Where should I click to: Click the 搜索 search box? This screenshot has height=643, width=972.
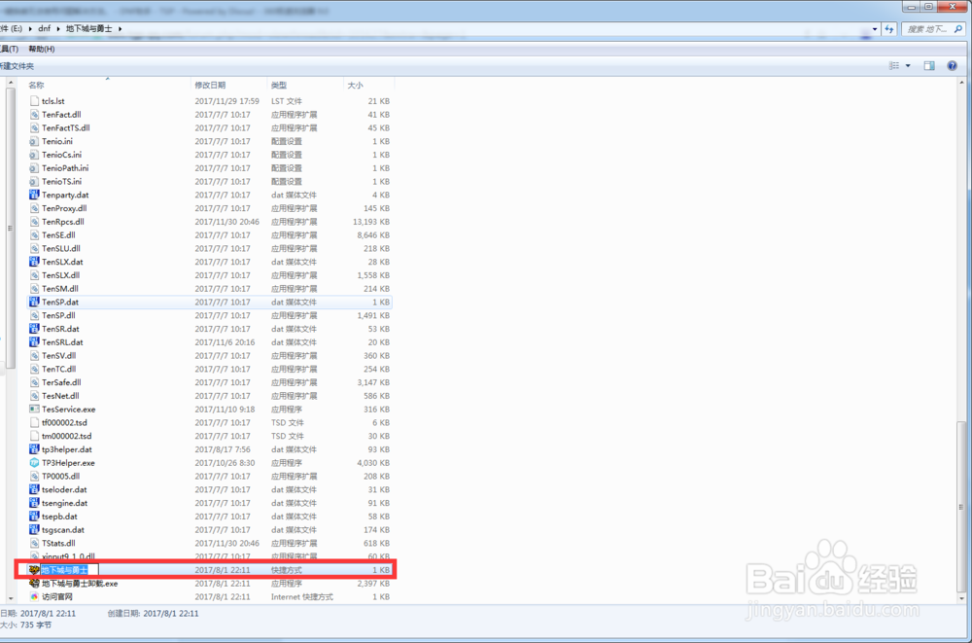pyautogui.click(x=934, y=29)
